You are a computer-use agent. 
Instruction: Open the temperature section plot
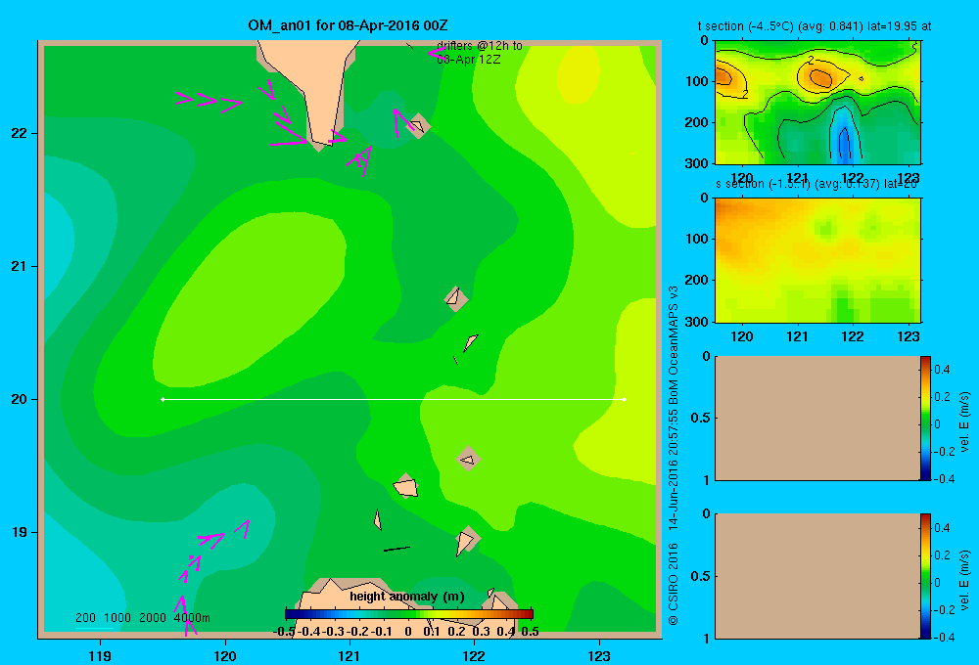pos(817,103)
